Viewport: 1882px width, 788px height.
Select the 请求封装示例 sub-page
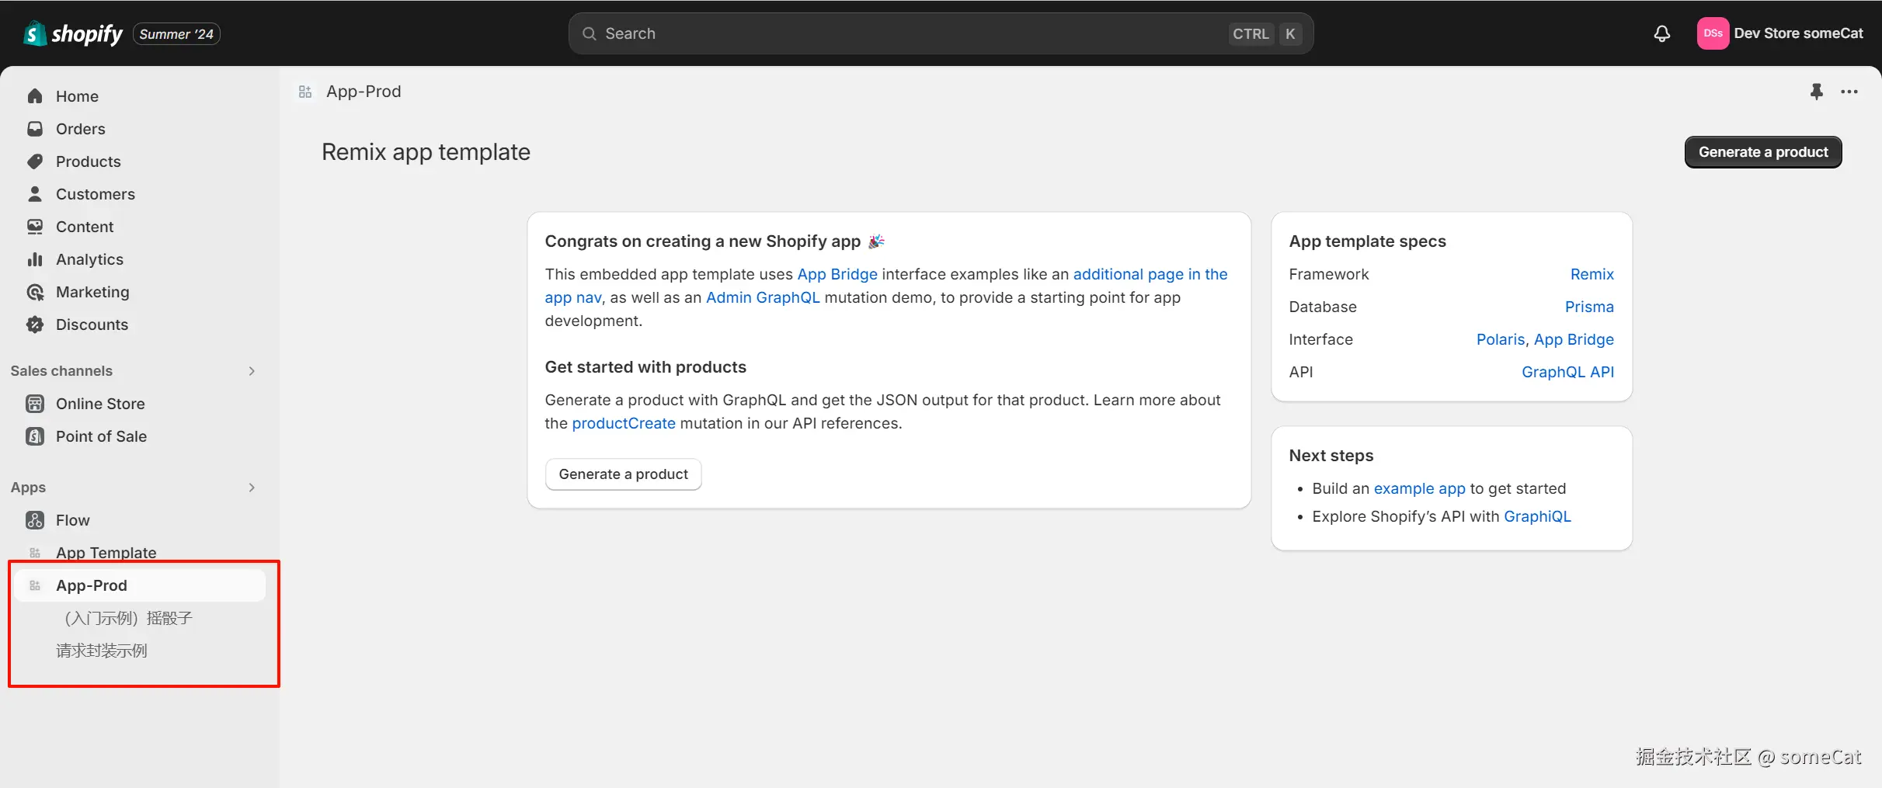[102, 651]
